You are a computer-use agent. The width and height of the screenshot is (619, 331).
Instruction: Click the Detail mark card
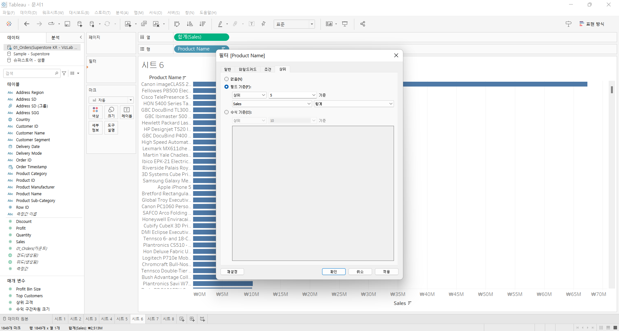tap(95, 128)
